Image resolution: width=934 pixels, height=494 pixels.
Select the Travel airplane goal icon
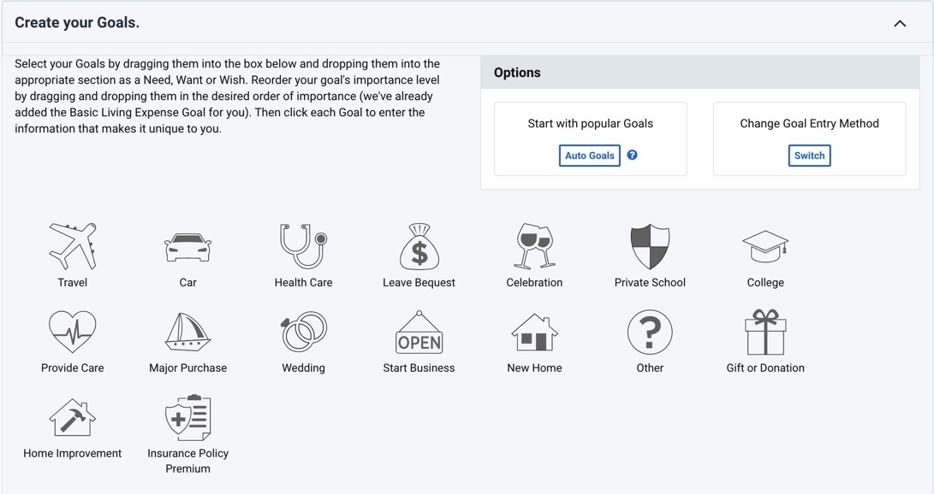[x=73, y=246]
